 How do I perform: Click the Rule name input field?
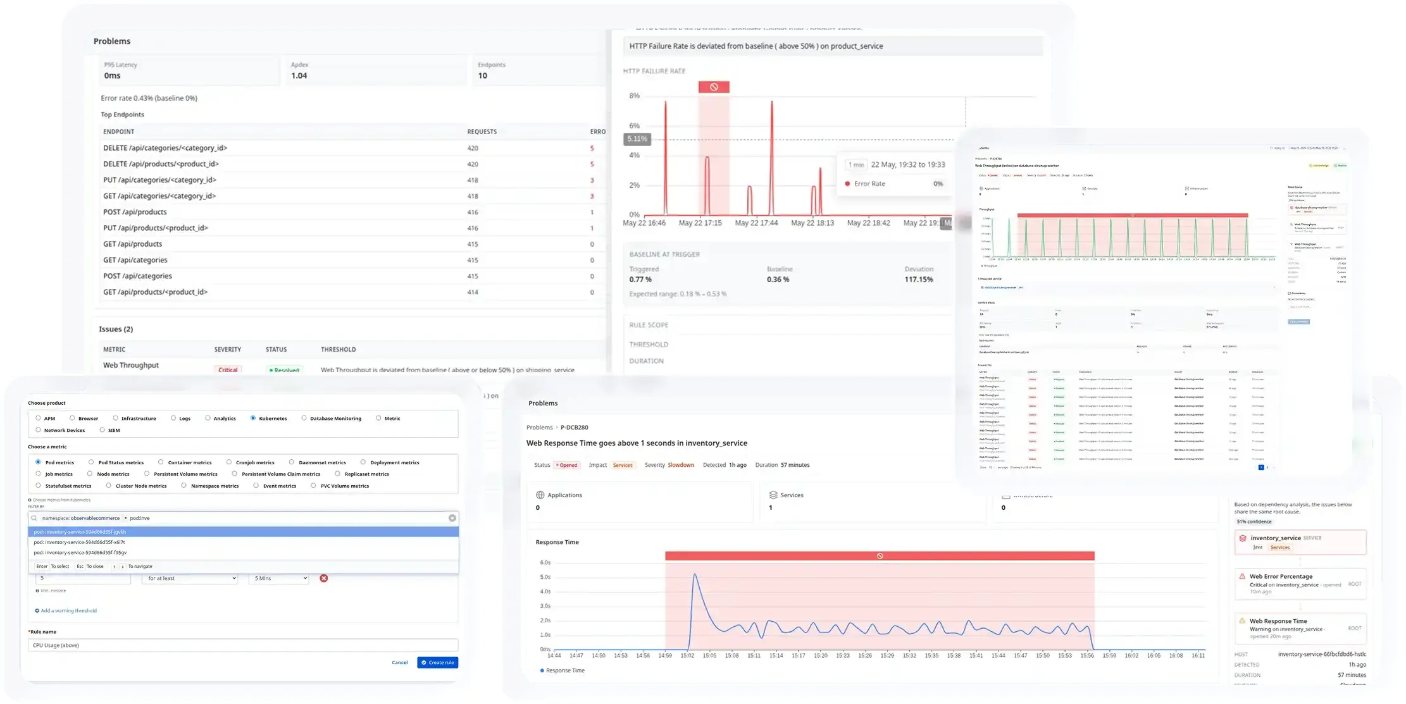click(x=243, y=645)
